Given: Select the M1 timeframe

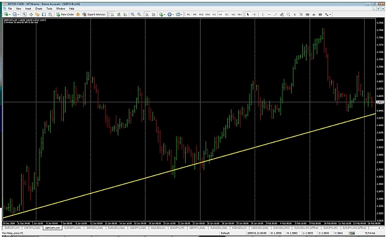Looking at the screenshot, I should pos(189,14).
